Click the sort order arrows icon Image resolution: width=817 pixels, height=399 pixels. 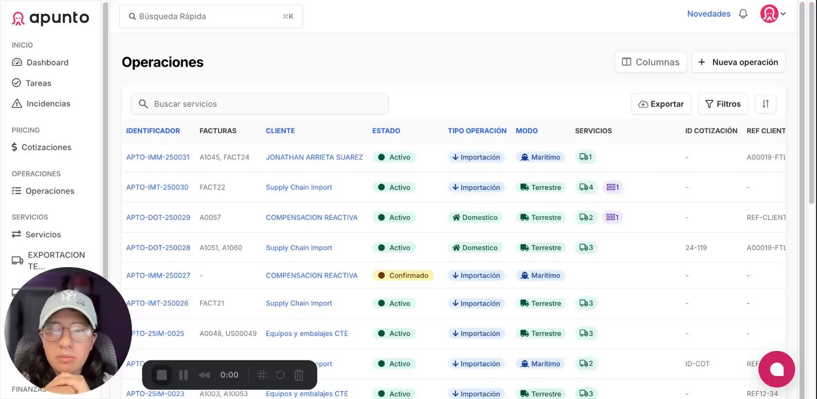pos(765,104)
